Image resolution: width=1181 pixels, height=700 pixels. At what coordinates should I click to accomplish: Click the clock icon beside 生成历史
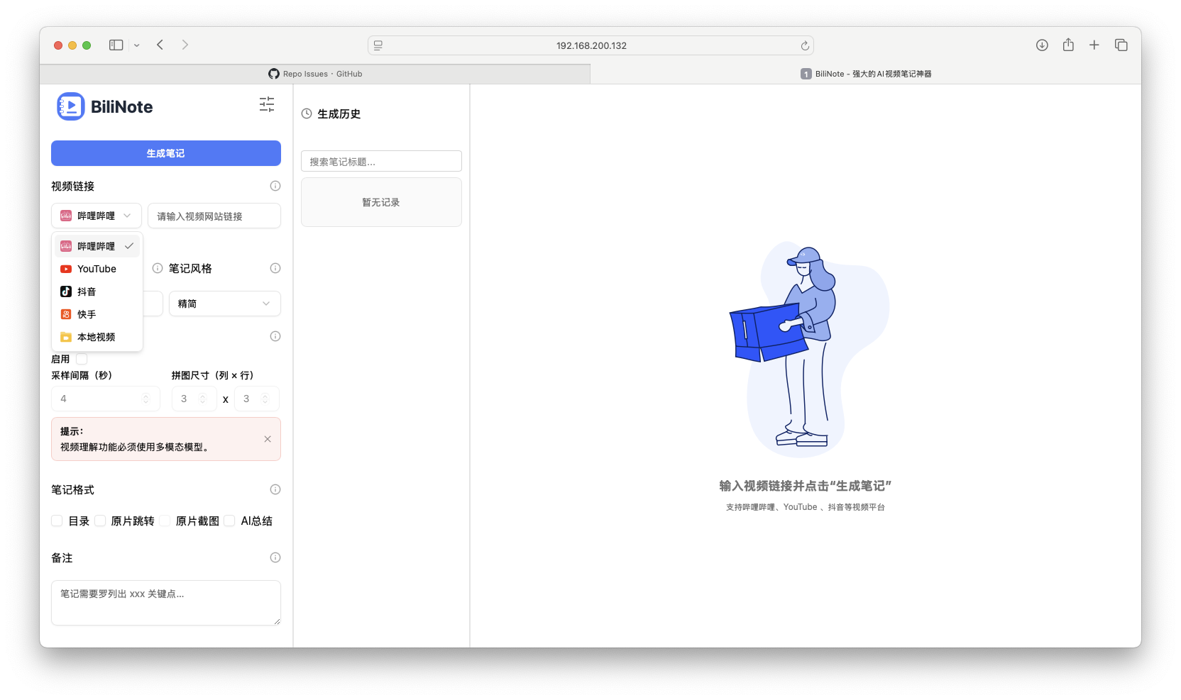307,113
